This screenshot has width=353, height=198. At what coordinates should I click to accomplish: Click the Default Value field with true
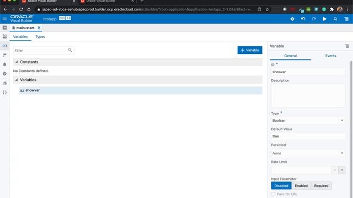(x=308, y=136)
